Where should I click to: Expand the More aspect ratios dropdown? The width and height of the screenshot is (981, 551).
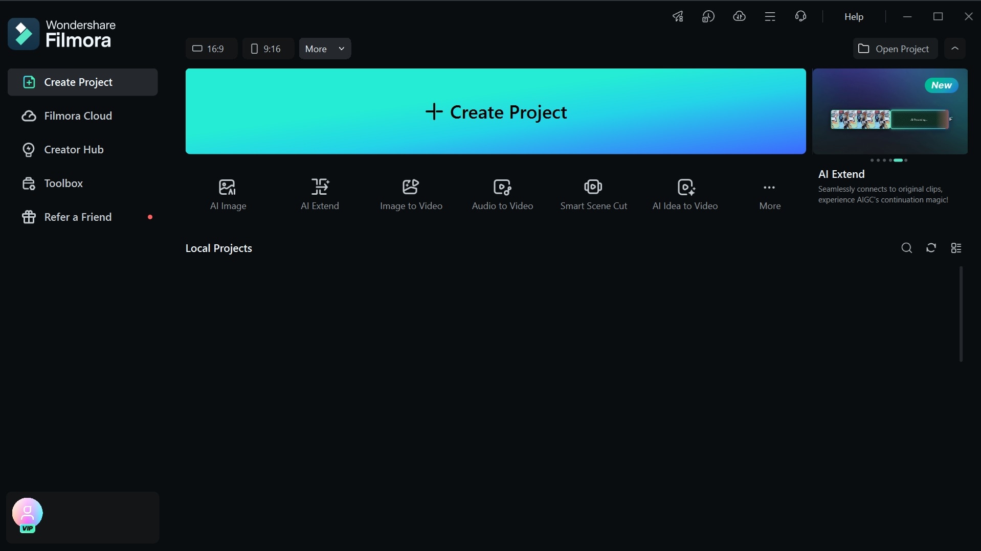tap(325, 49)
